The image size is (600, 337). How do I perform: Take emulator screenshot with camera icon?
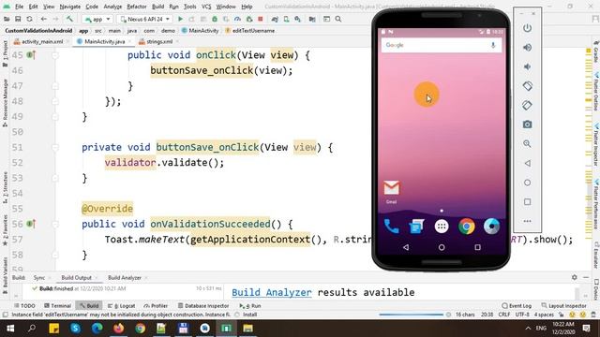[527, 125]
